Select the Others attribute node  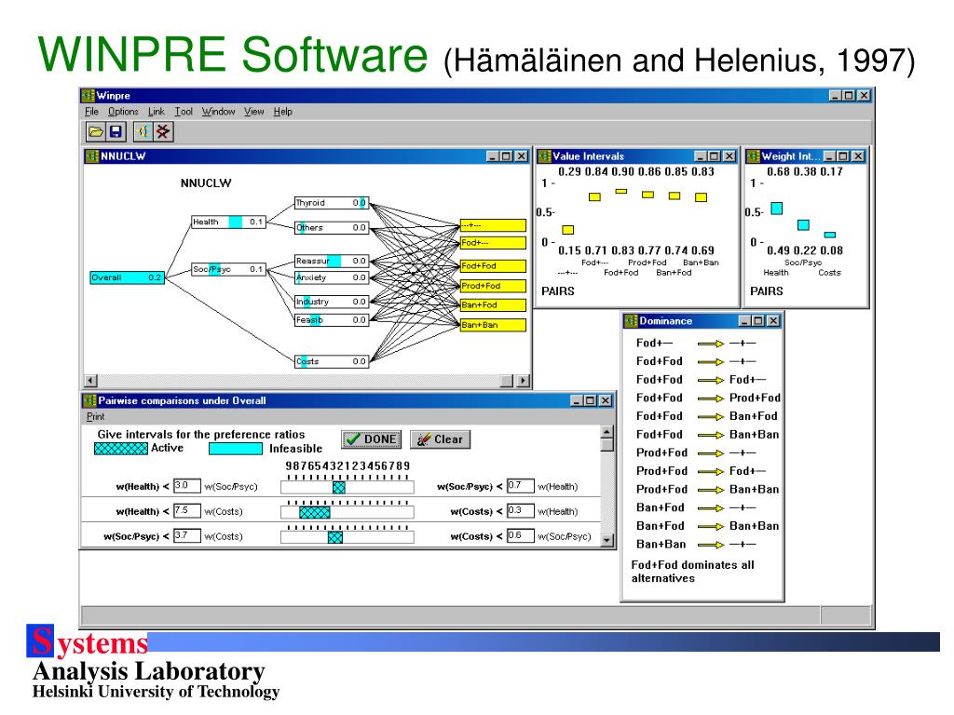[x=332, y=227]
